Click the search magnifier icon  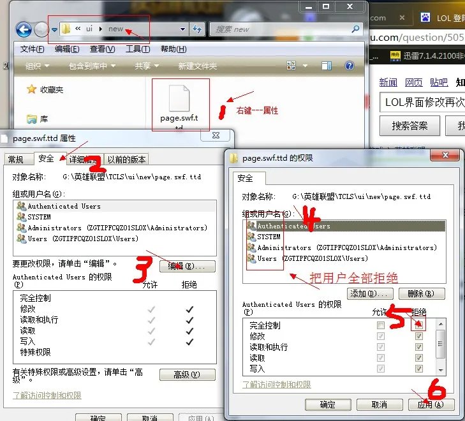355,29
